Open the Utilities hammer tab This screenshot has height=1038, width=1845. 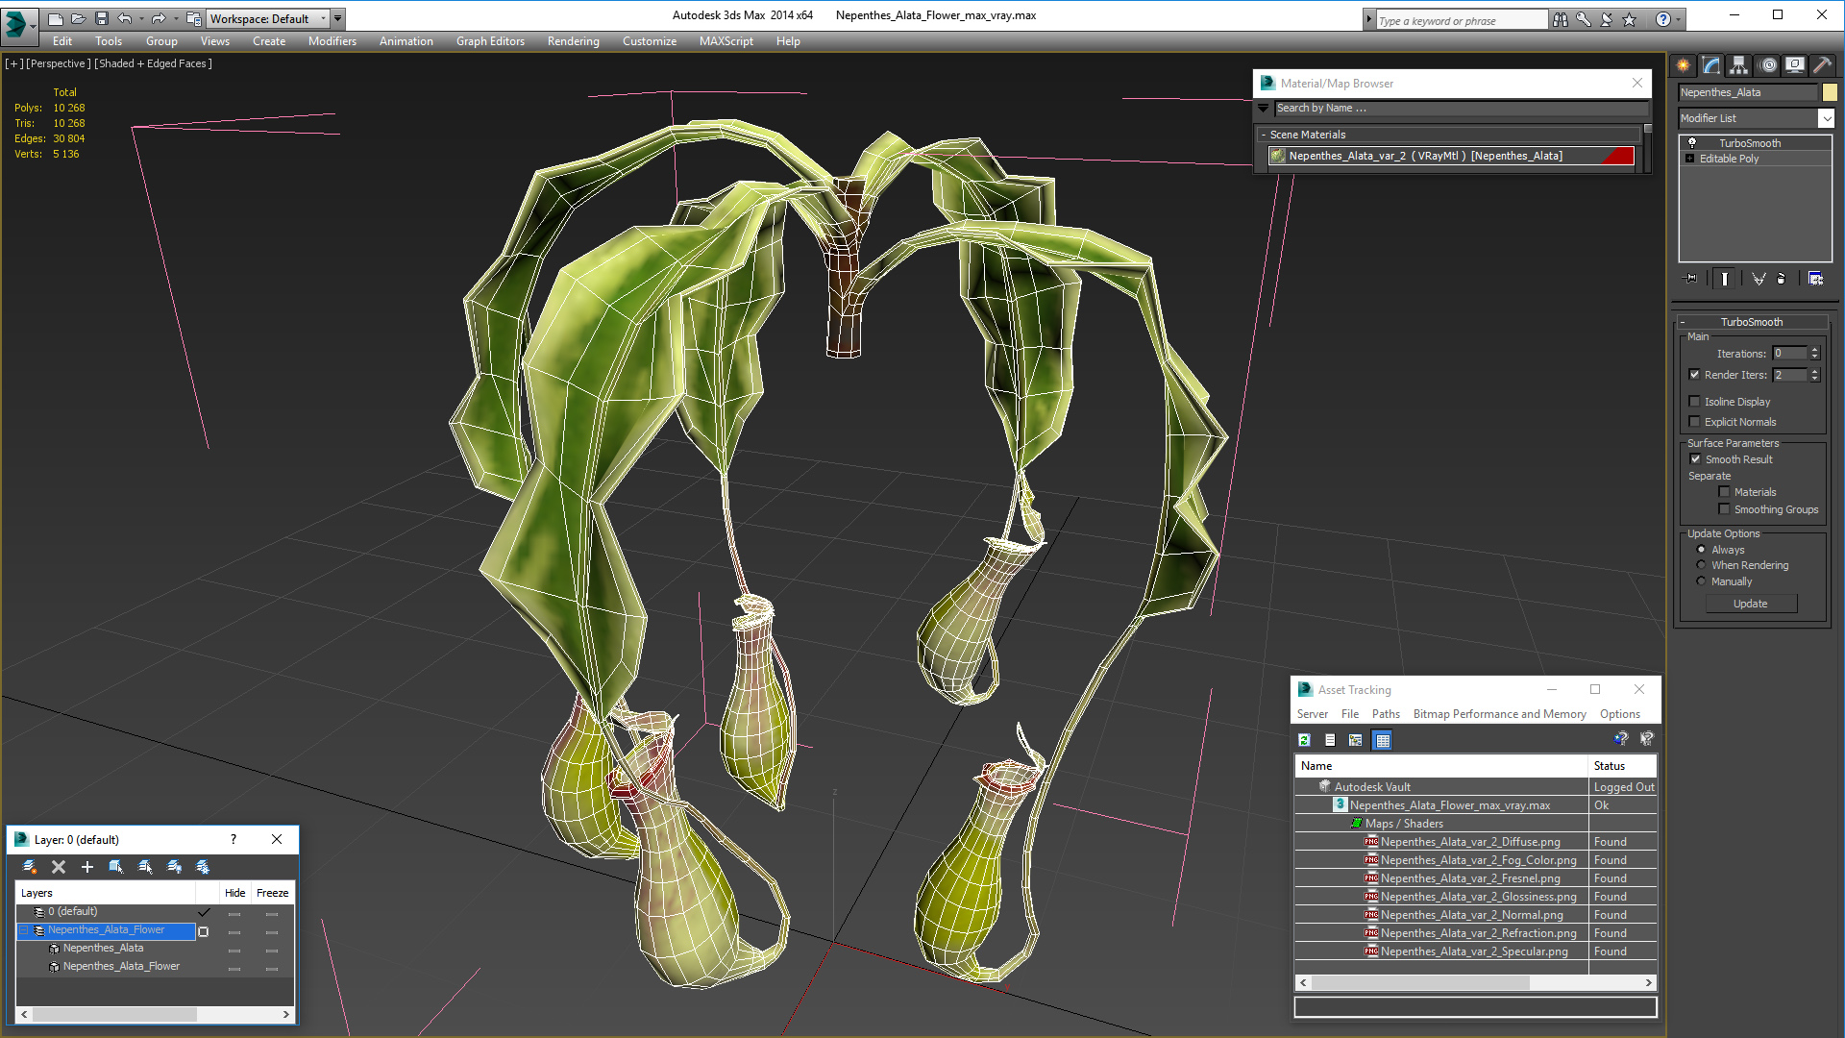[x=1823, y=65]
